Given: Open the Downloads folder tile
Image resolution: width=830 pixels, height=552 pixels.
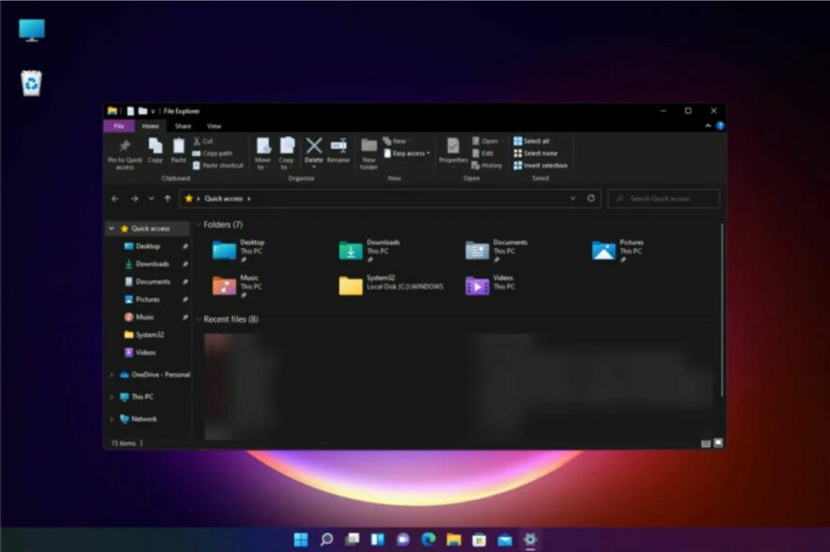Looking at the screenshot, I should click(x=371, y=251).
